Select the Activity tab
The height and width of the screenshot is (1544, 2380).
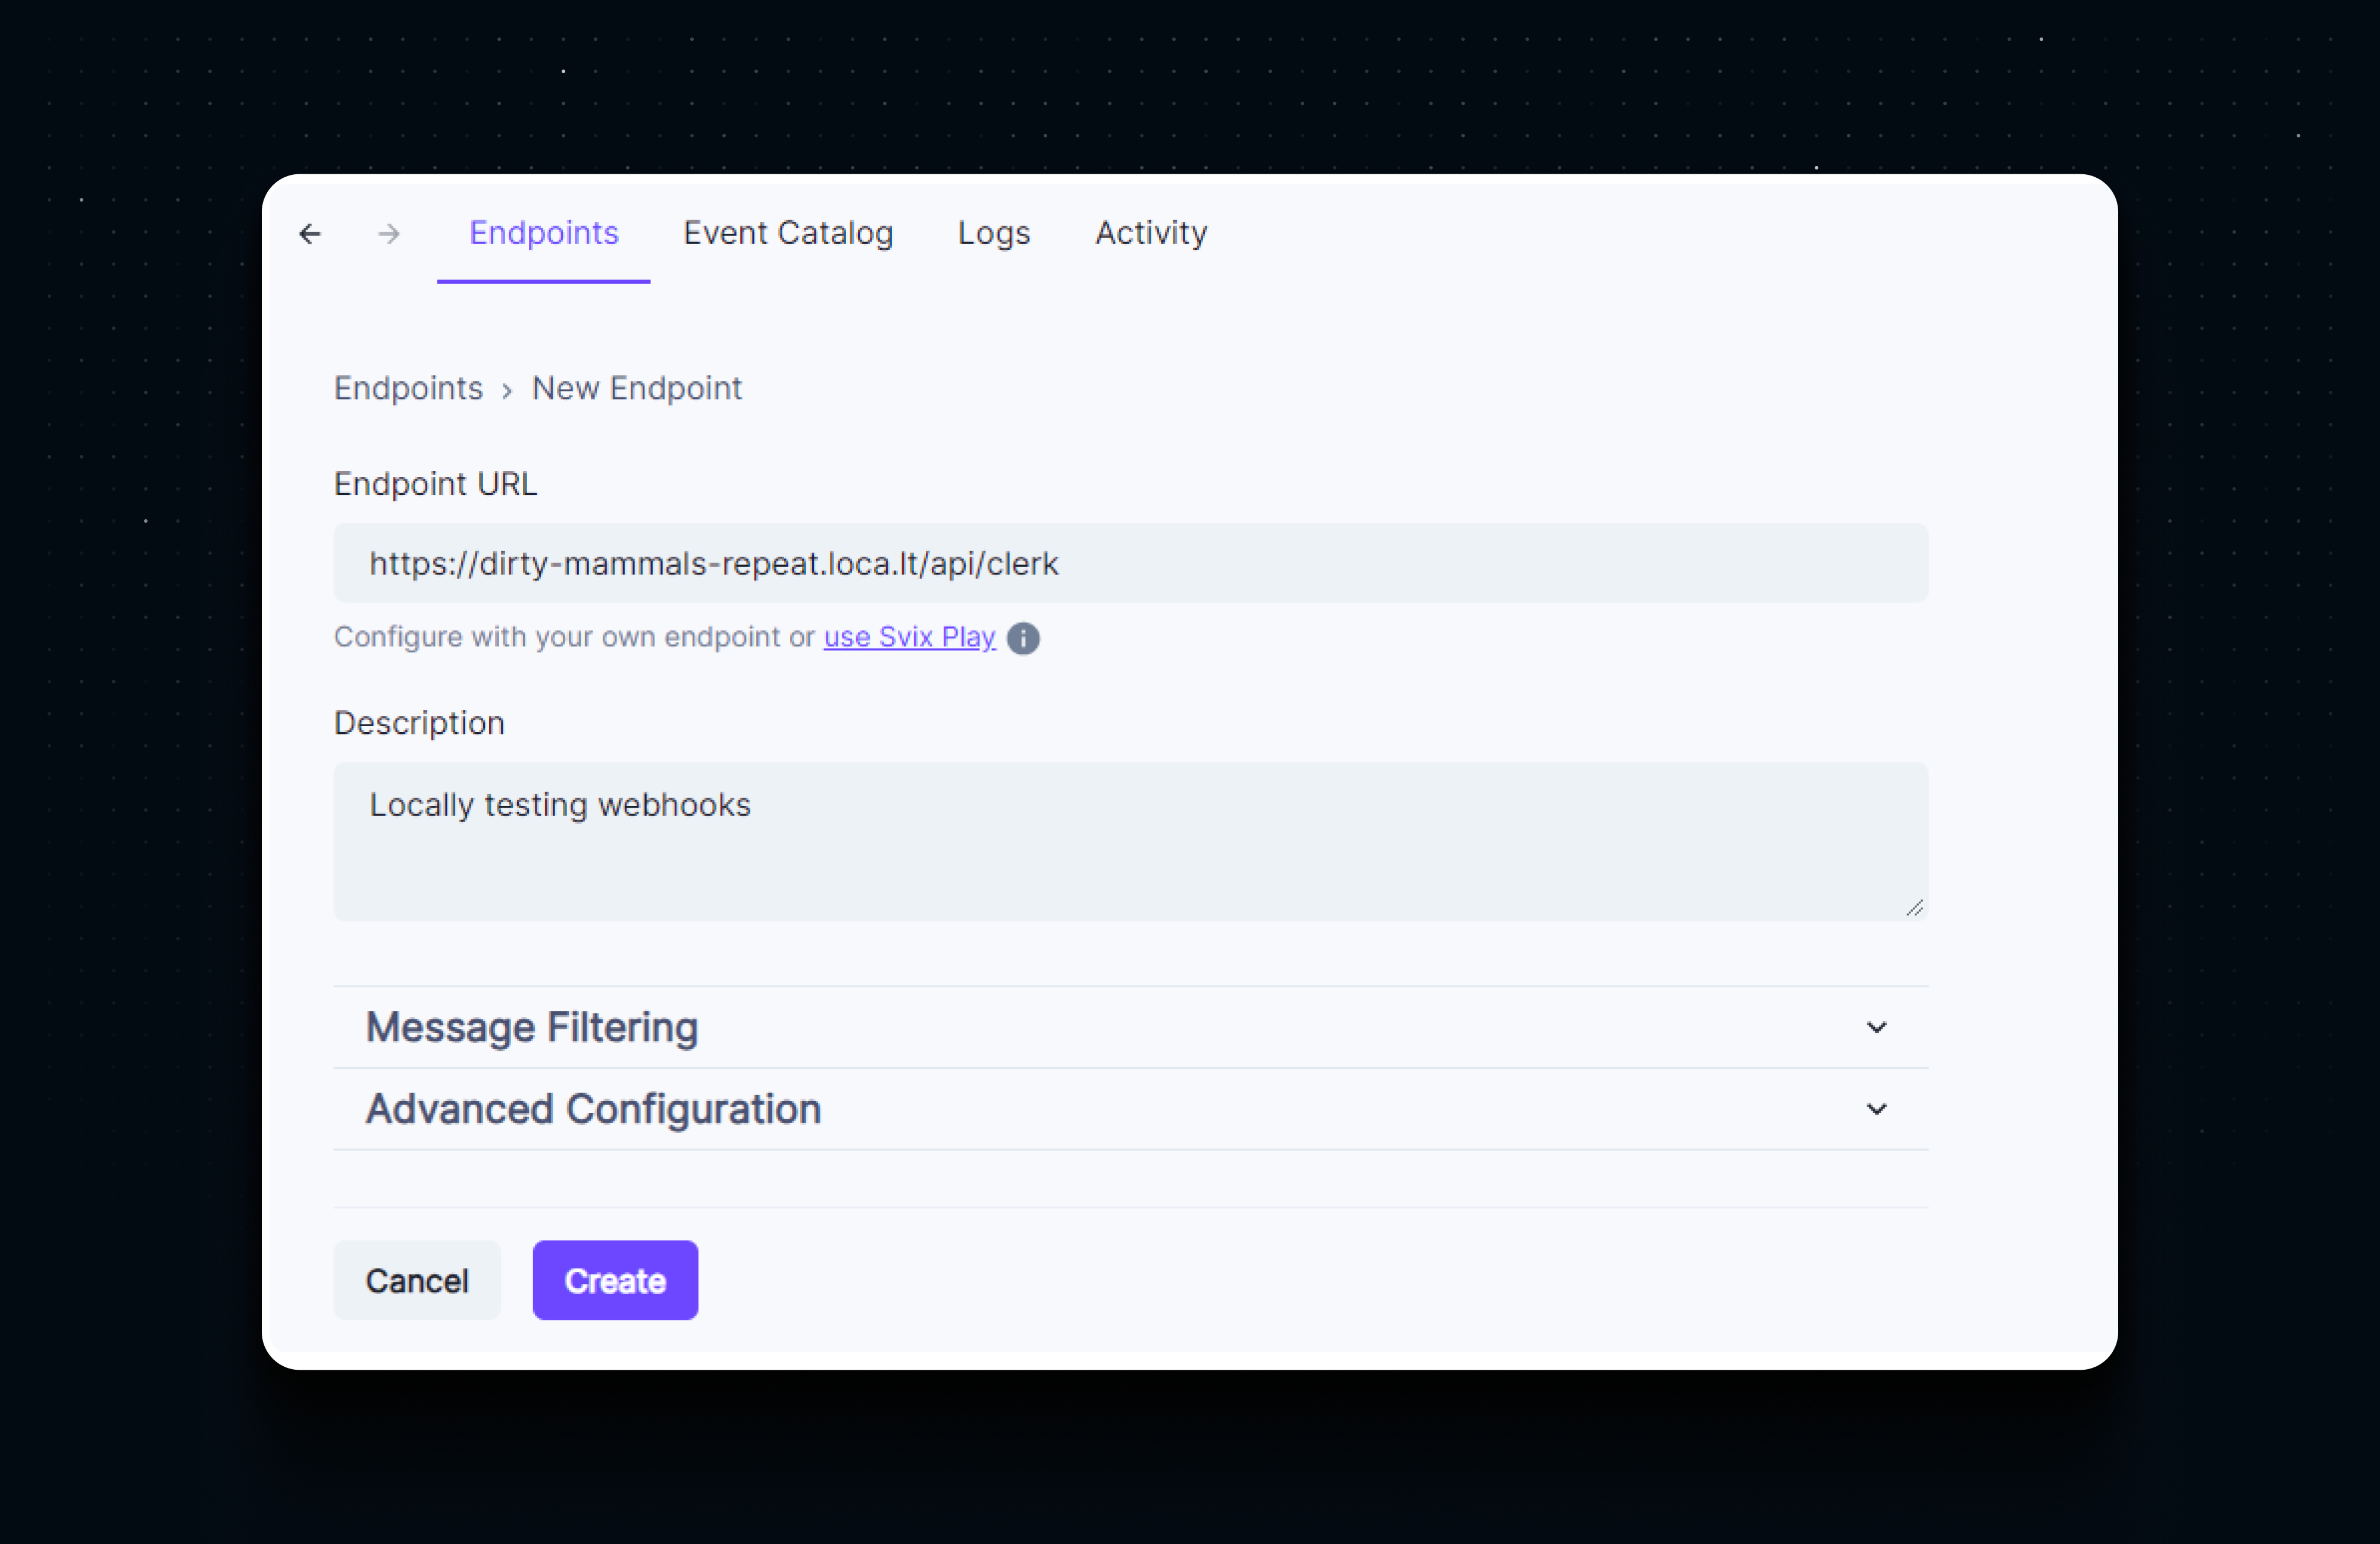coord(1151,233)
